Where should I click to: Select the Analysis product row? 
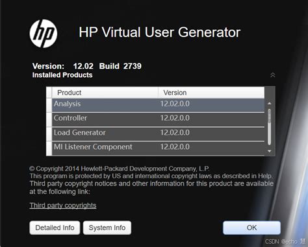158,105
